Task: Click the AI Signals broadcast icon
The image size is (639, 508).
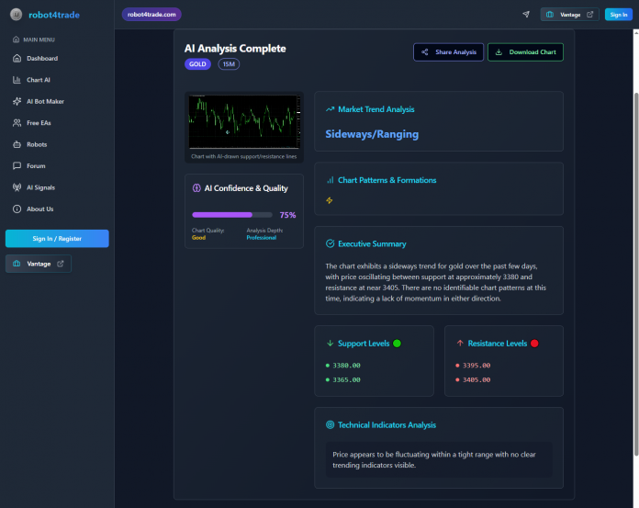Action: point(17,187)
